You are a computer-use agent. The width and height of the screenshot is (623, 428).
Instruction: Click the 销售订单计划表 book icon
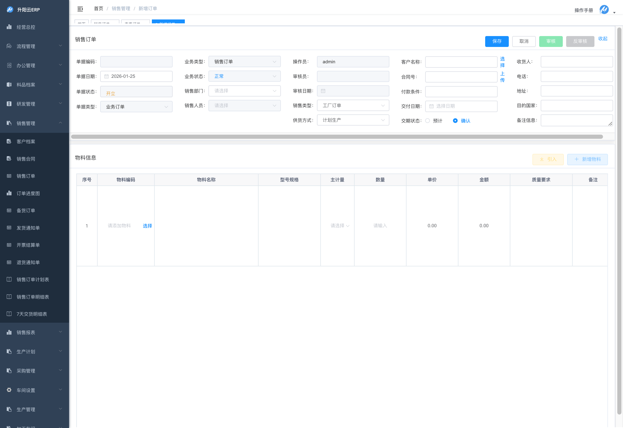(x=9, y=279)
